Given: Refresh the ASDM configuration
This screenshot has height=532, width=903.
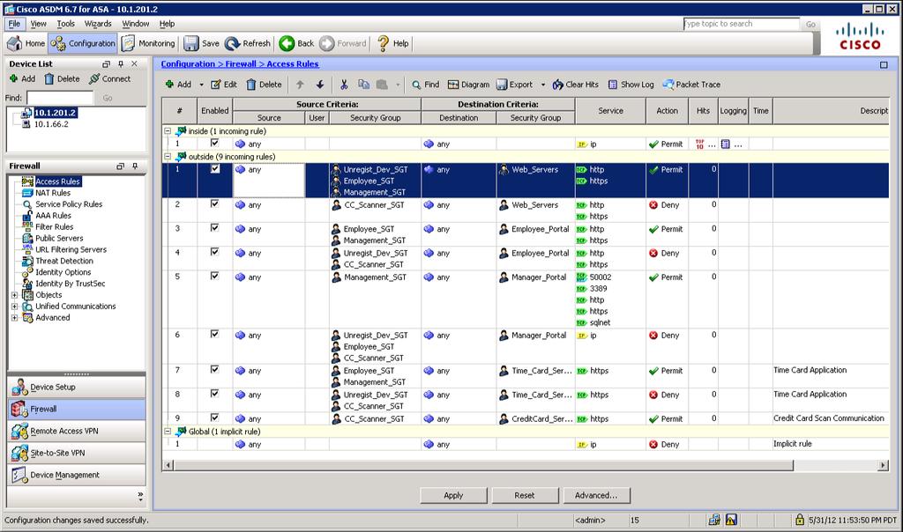Looking at the screenshot, I should (x=248, y=43).
